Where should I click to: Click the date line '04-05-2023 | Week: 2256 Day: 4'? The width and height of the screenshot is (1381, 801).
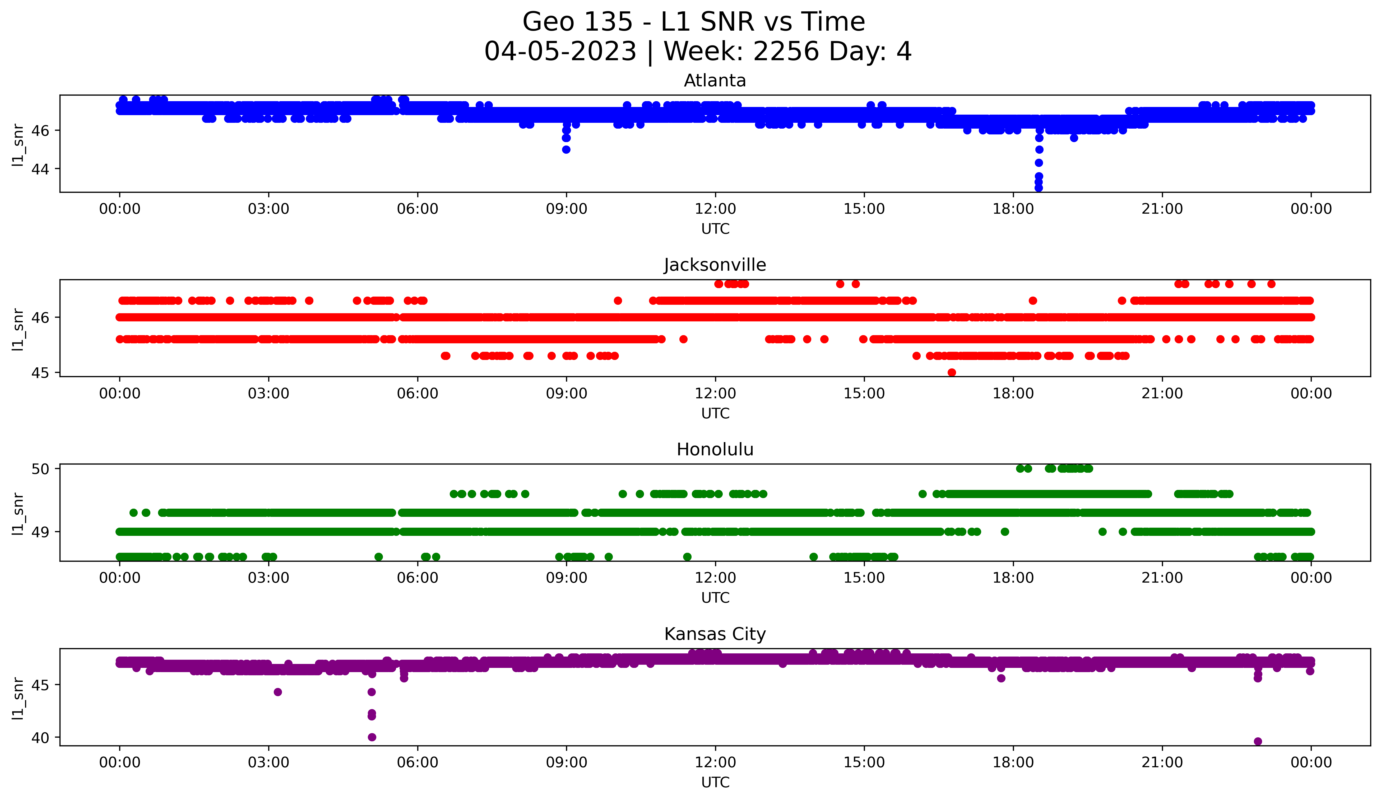click(x=697, y=51)
